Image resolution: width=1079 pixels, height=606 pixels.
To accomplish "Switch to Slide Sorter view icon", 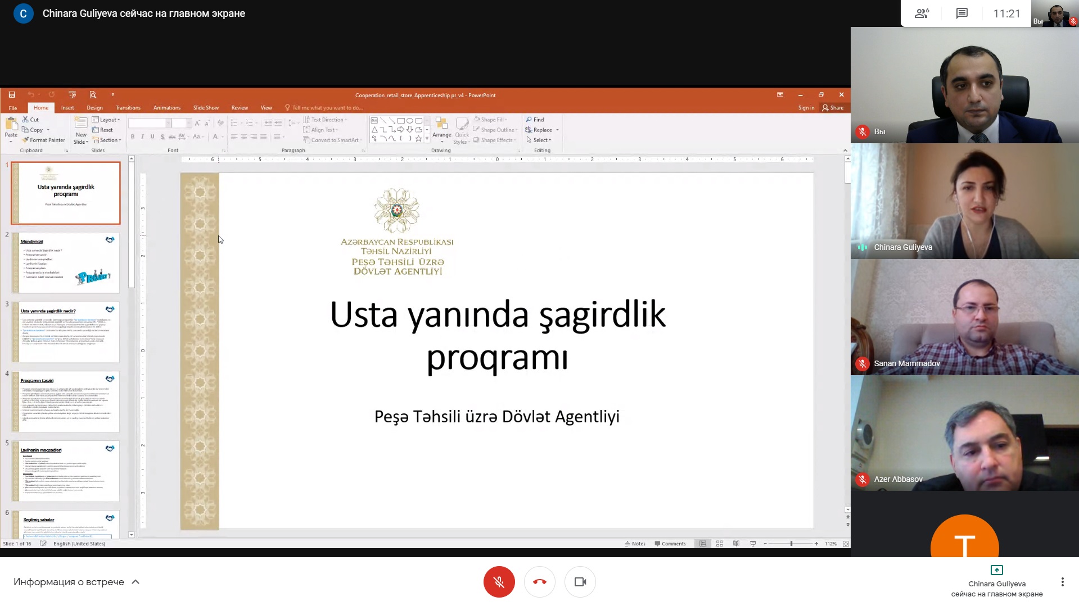I will click(719, 544).
